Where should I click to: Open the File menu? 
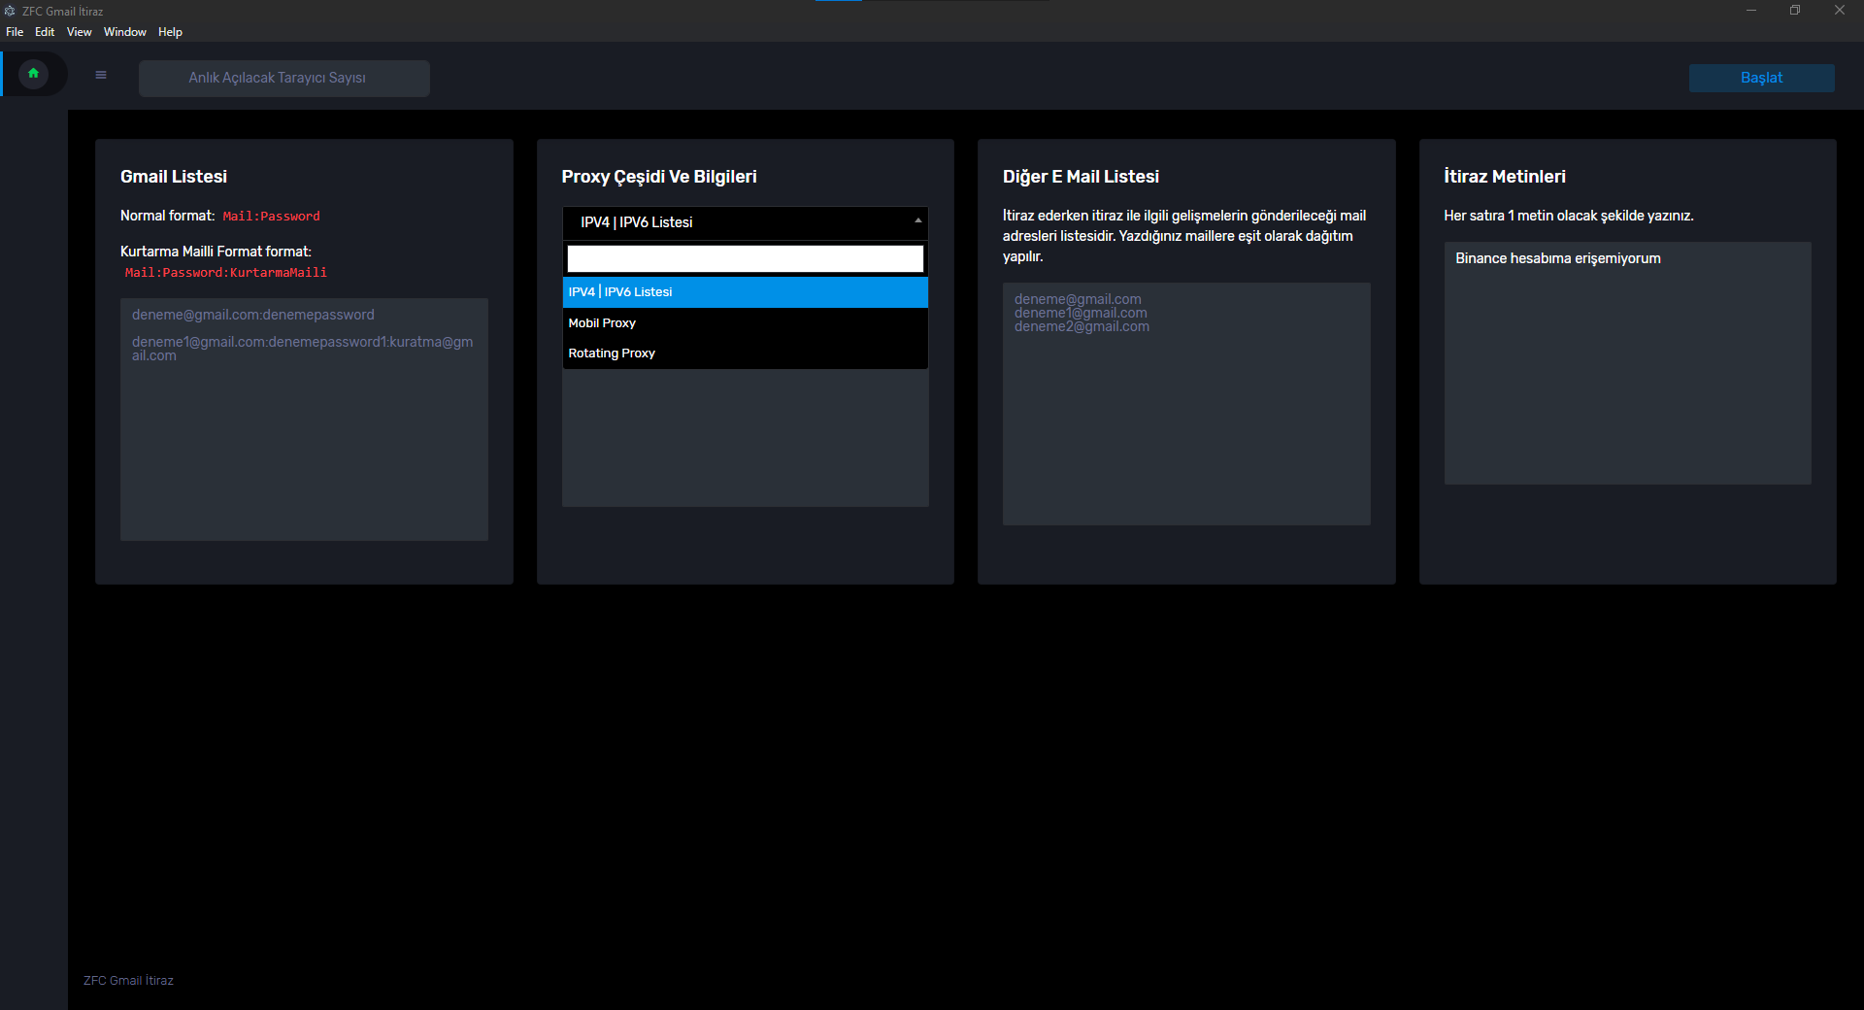click(x=15, y=32)
